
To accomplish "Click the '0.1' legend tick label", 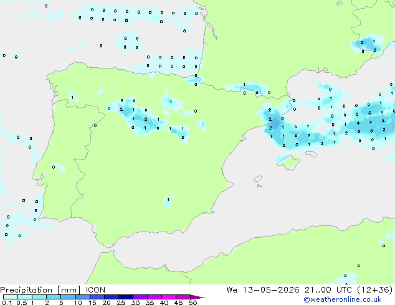I will (7, 303).
